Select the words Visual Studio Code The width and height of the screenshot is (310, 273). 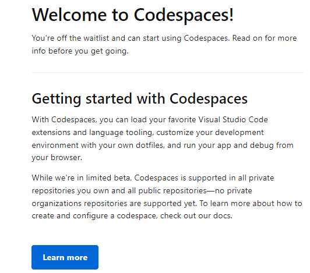point(233,119)
